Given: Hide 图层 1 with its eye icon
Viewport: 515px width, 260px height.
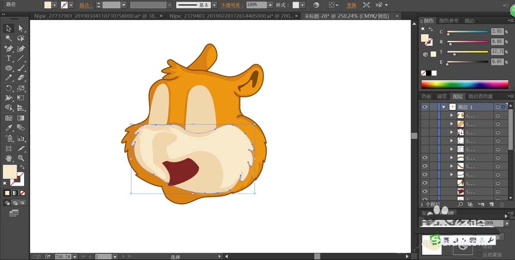Looking at the screenshot, I should click(425, 107).
